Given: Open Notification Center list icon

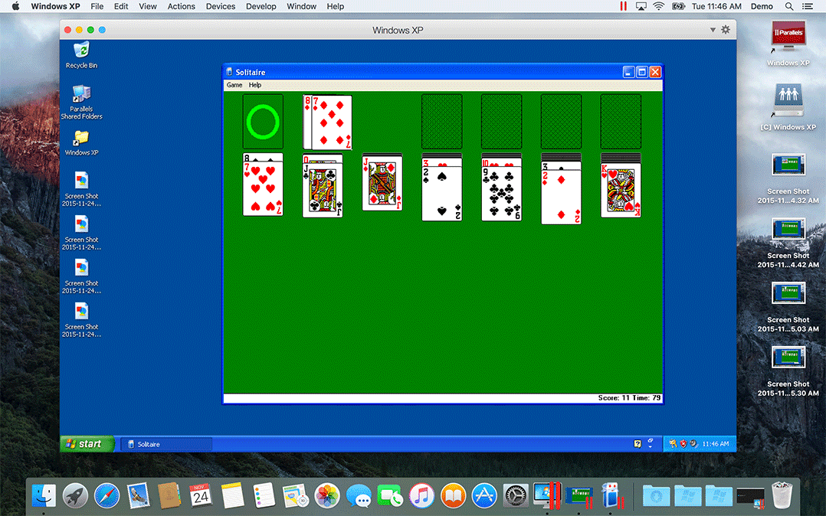Looking at the screenshot, I should [807, 6].
